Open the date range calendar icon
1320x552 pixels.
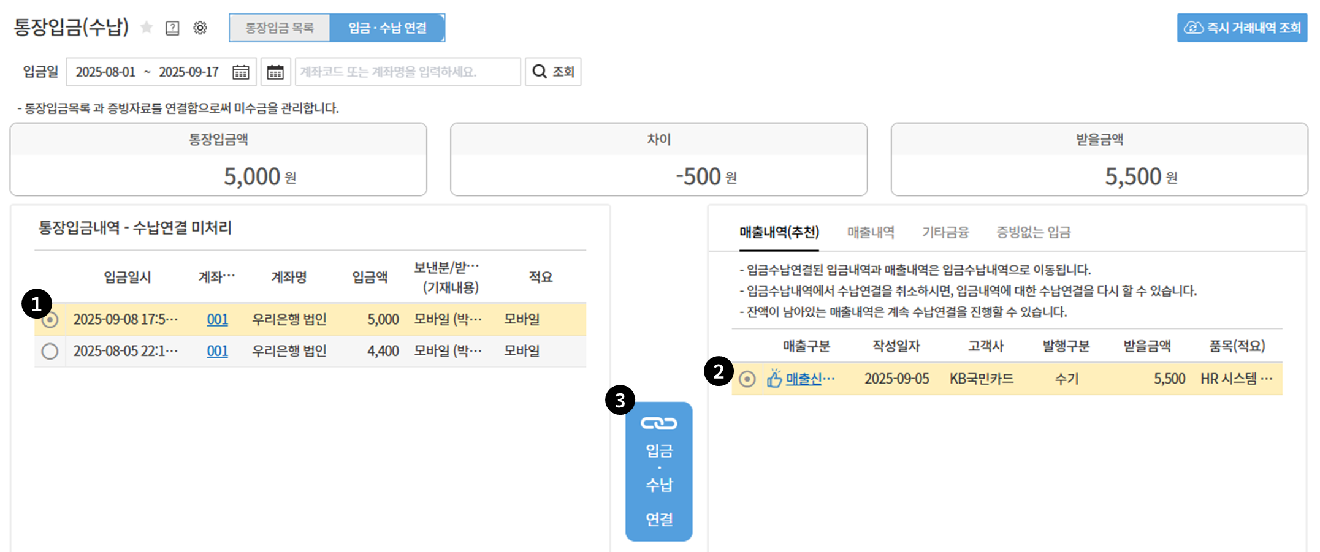242,72
